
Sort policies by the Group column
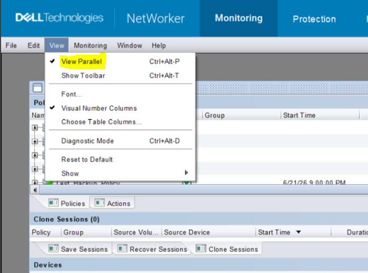pos(241,115)
